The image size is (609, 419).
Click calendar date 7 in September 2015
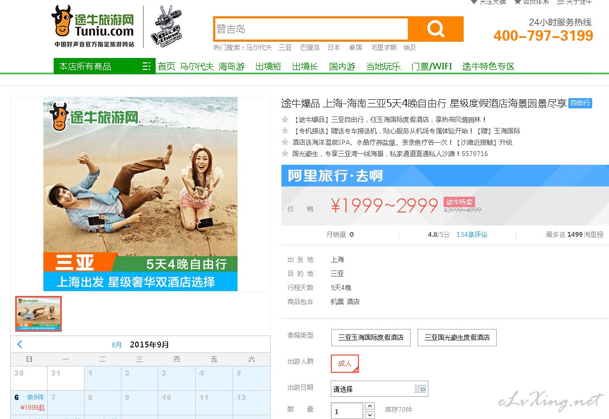[66, 402]
